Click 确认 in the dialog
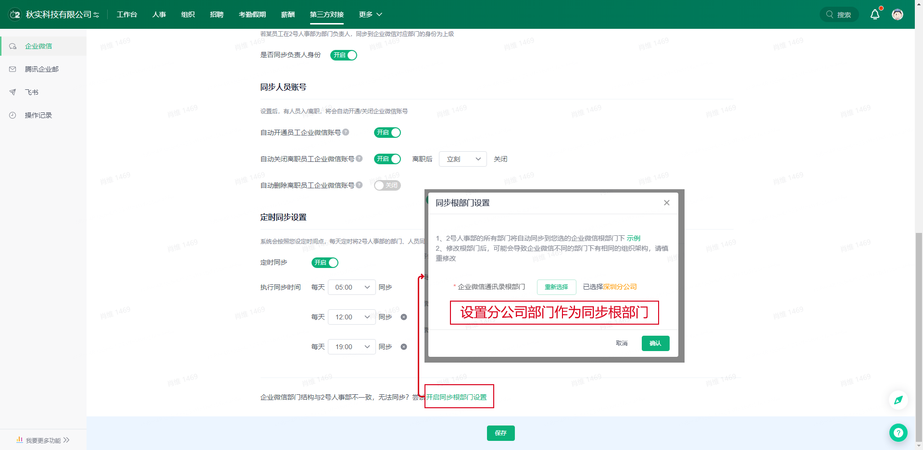Screen dimensions: 923x450 coord(655,343)
